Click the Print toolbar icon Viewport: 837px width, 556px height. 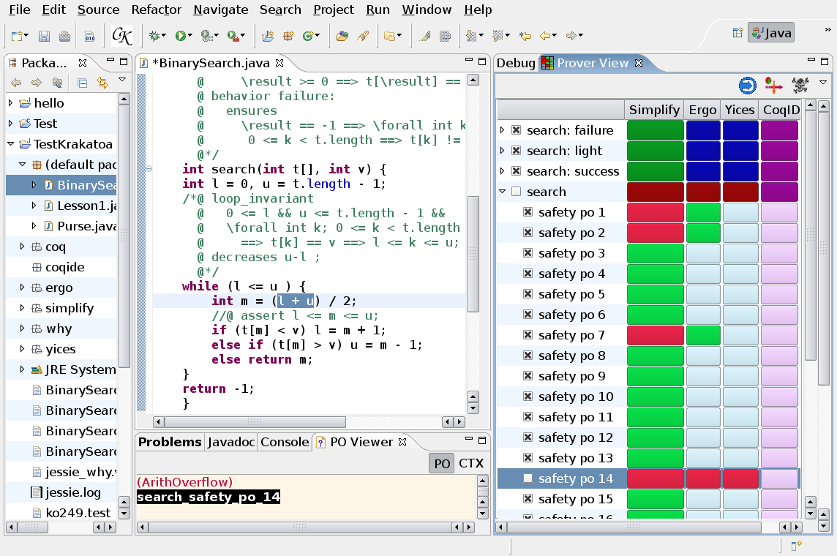64,36
